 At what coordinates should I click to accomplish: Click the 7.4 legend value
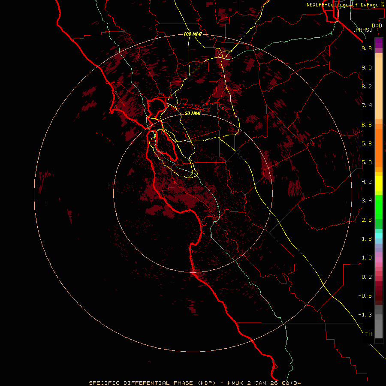(x=367, y=106)
